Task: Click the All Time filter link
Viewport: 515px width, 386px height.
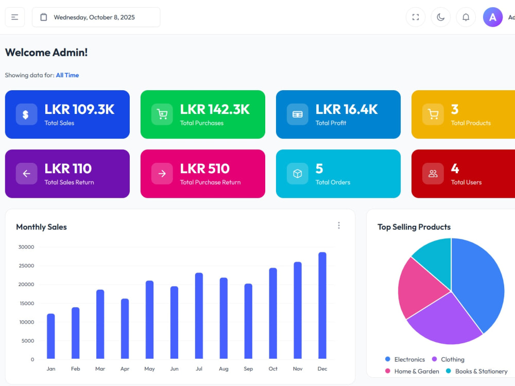Action: pyautogui.click(x=67, y=75)
